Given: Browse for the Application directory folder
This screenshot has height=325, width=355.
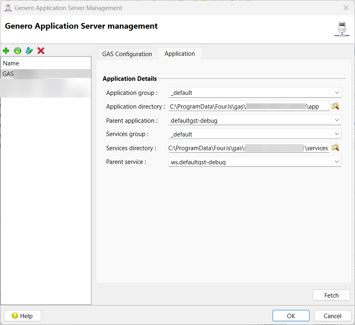Looking at the screenshot, I should tap(335, 106).
